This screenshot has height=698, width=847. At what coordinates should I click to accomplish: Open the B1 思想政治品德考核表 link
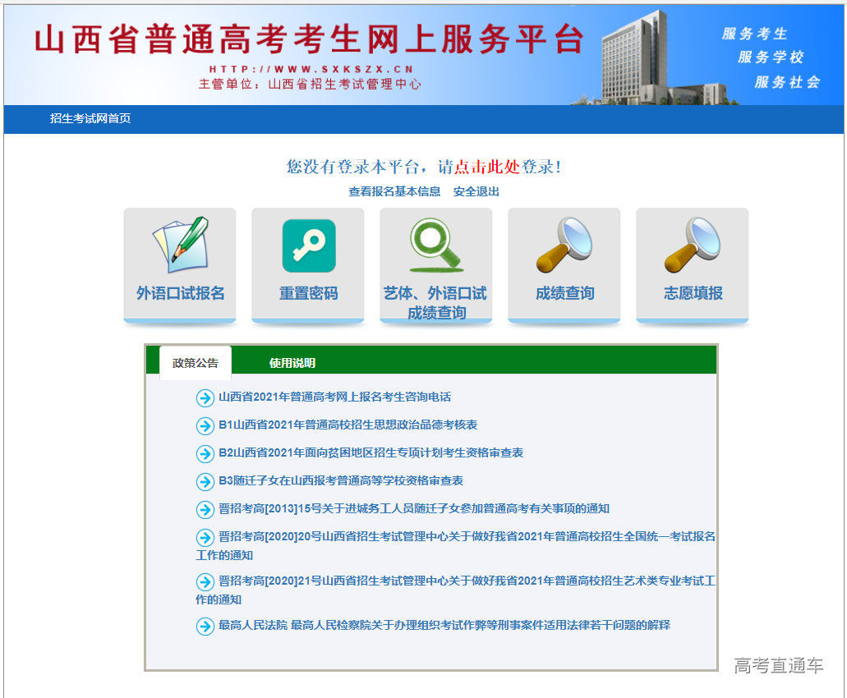pos(345,425)
